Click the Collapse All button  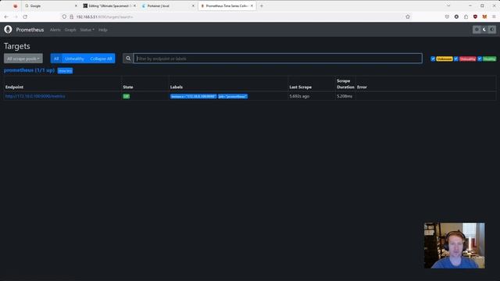(x=101, y=59)
